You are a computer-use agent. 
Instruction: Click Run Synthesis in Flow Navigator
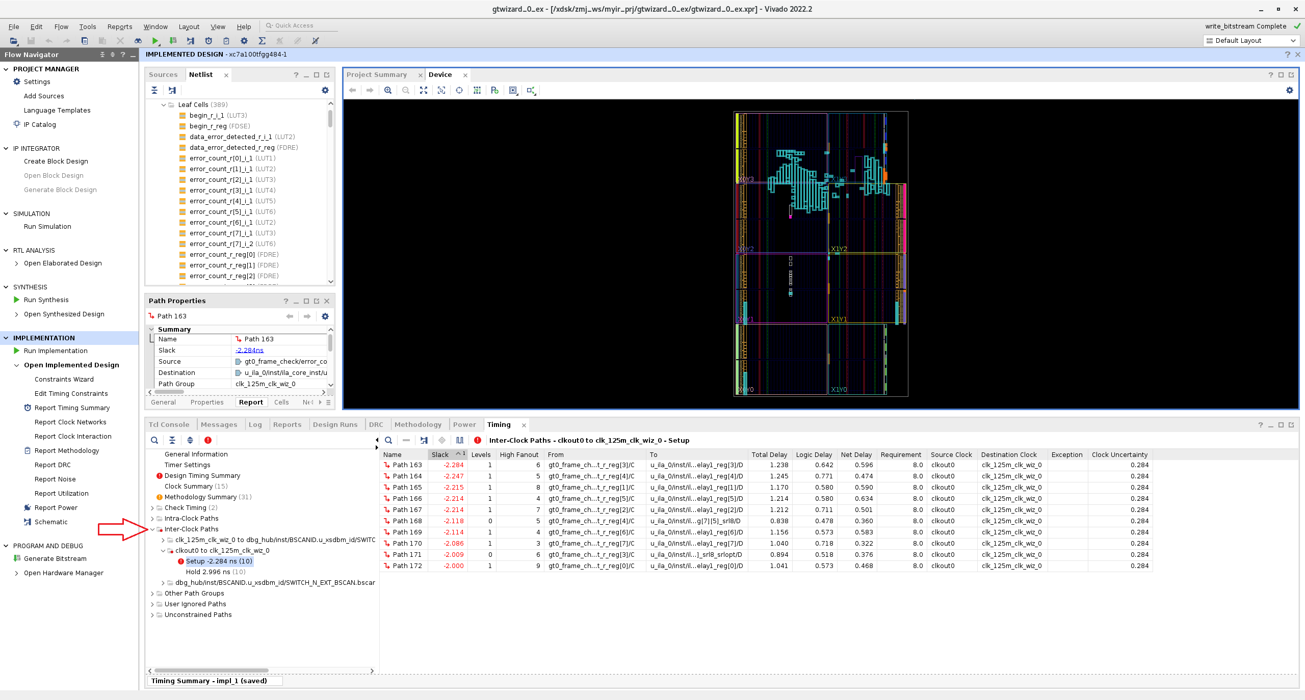46,300
